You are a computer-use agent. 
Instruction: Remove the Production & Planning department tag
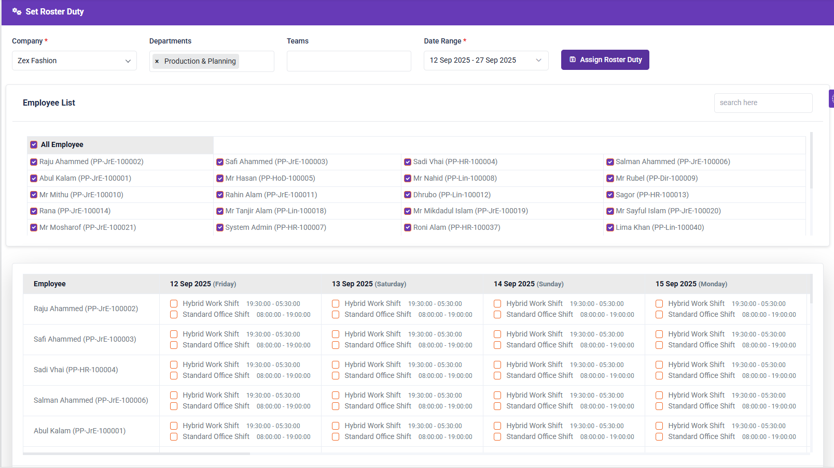point(157,62)
